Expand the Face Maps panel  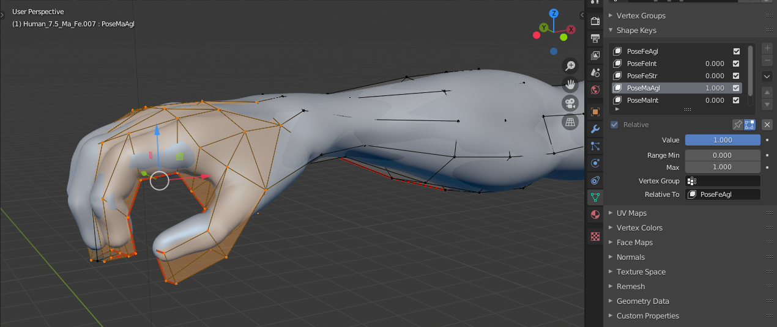pos(634,242)
